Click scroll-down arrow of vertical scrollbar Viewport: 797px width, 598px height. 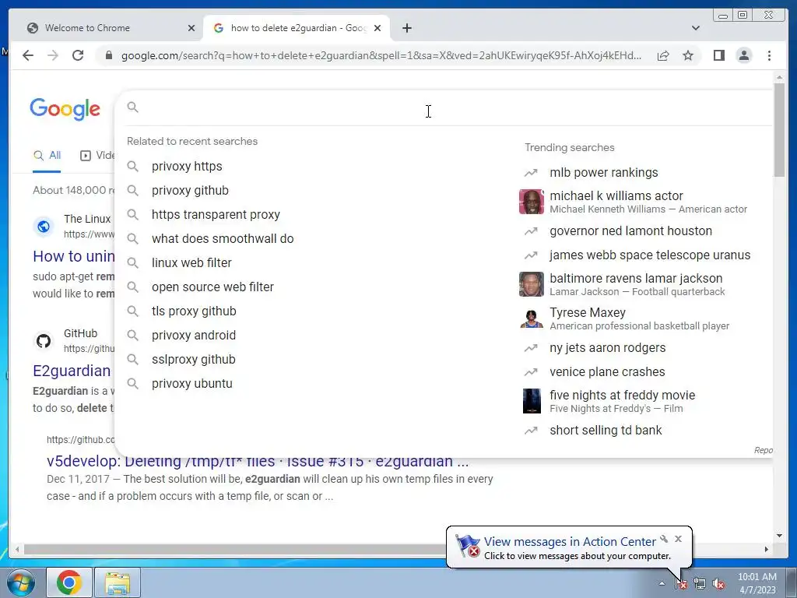(x=779, y=536)
